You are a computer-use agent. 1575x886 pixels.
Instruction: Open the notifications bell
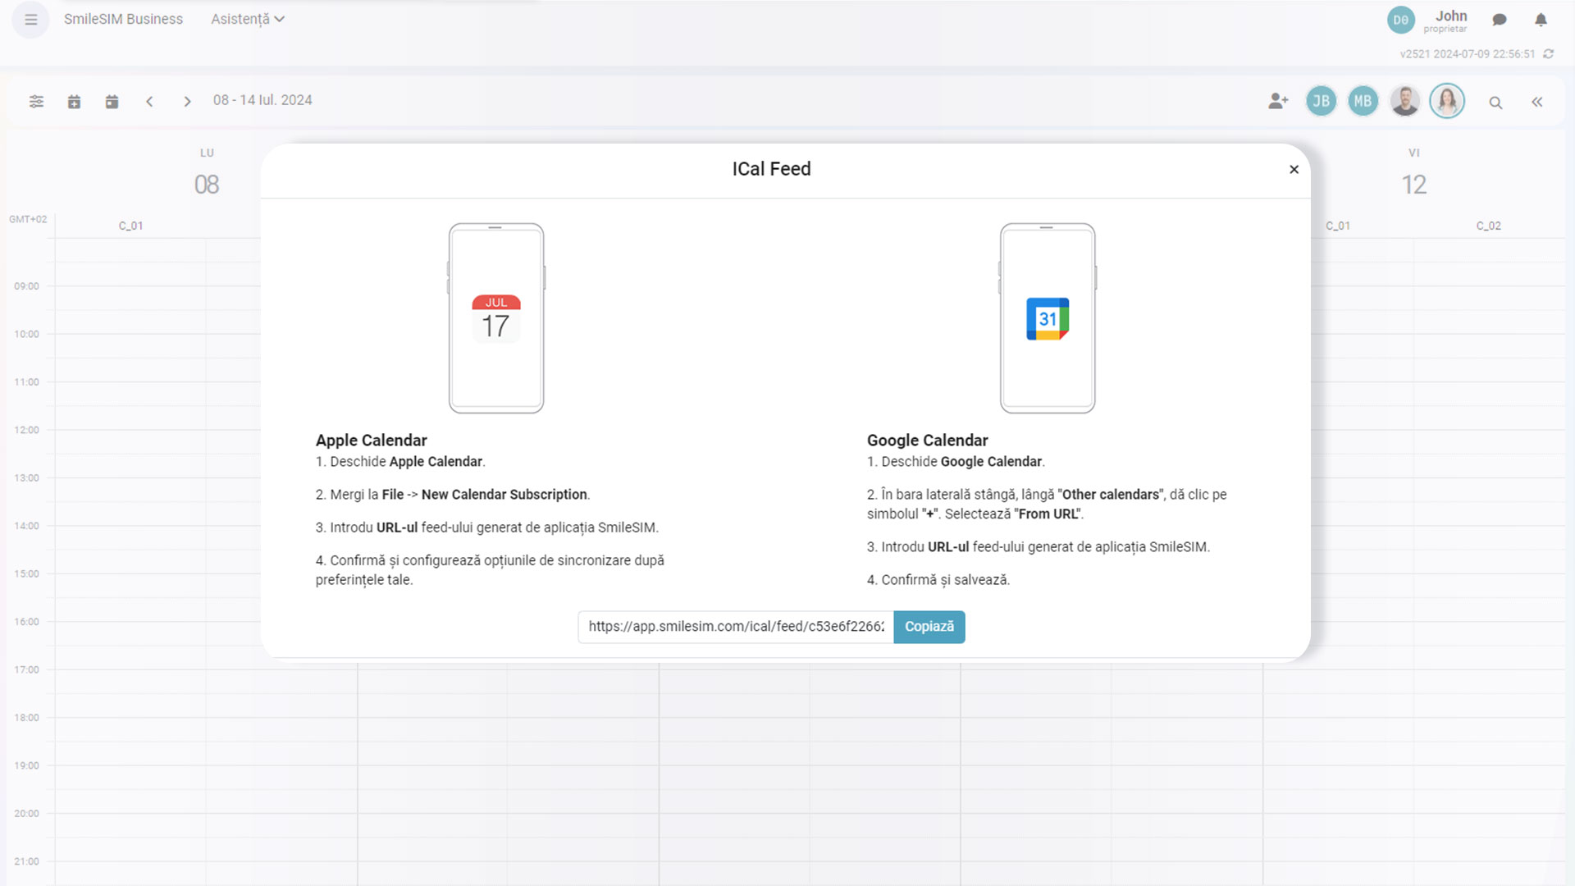point(1541,20)
